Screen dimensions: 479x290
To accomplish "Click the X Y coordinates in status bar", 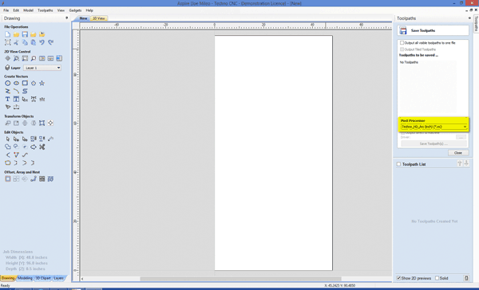I will pos(339,285).
